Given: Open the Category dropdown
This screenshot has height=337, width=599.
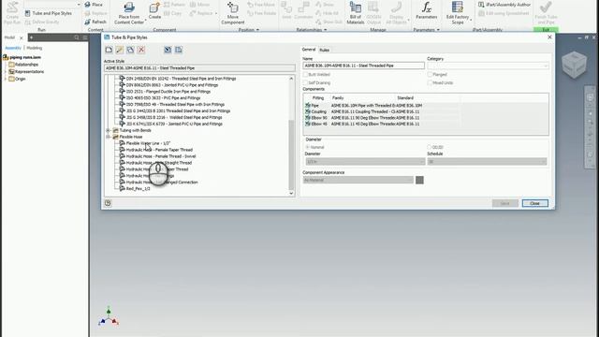Looking at the screenshot, I should coord(488,66).
